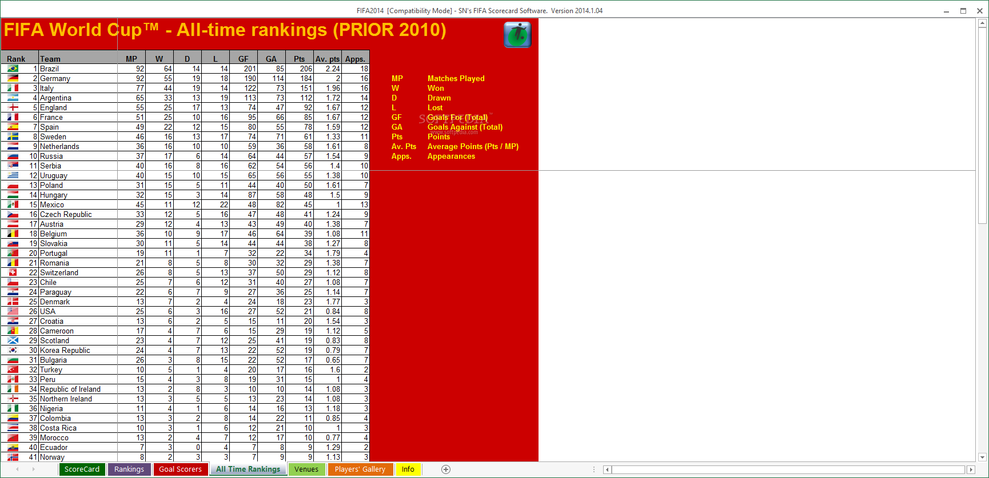Click the Denmark flag icon

[13, 302]
